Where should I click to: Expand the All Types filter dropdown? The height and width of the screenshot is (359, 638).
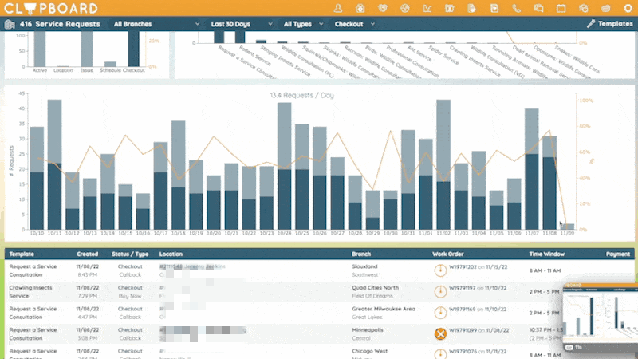[303, 24]
